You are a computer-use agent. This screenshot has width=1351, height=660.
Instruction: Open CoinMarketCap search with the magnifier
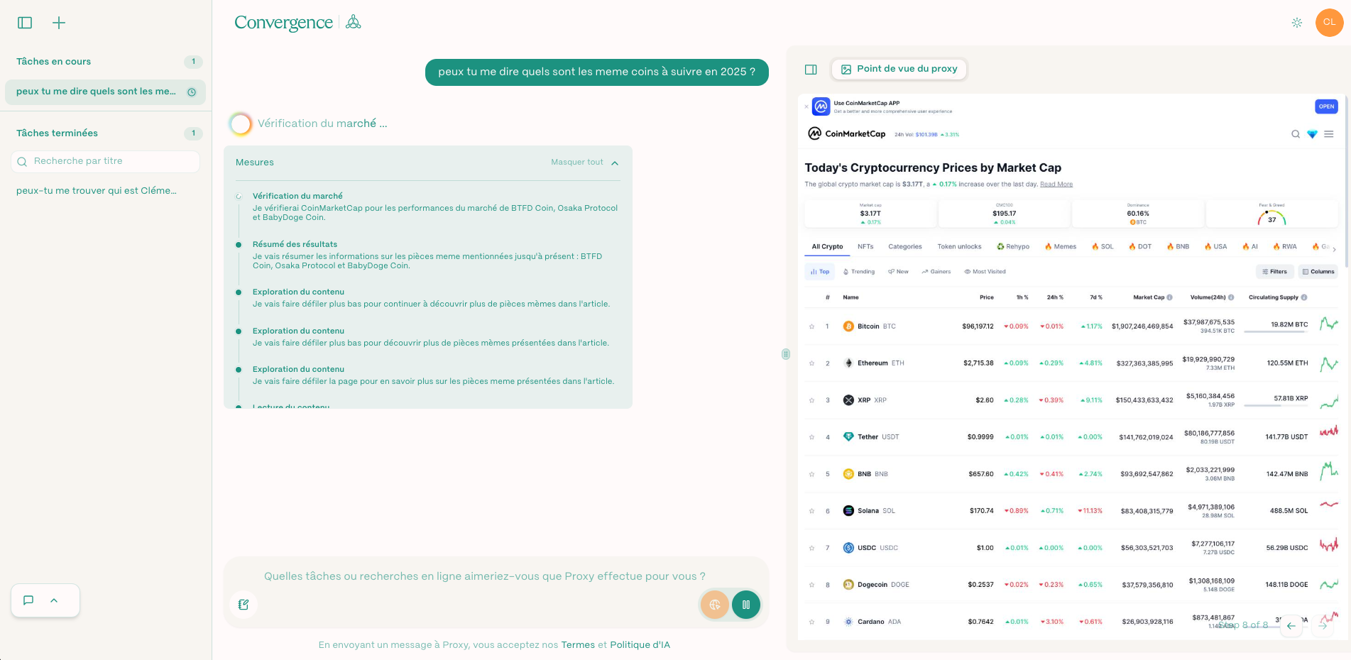pos(1296,134)
